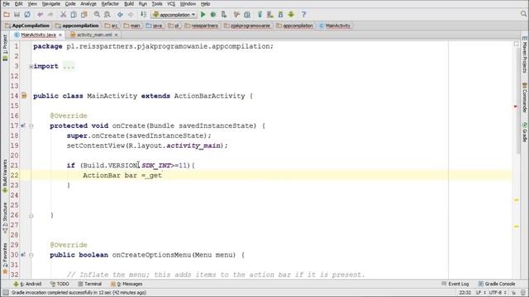Screen dimensions: 529x297
Task: Toggle the Maven Projects side panel
Action: click(x=525, y=54)
